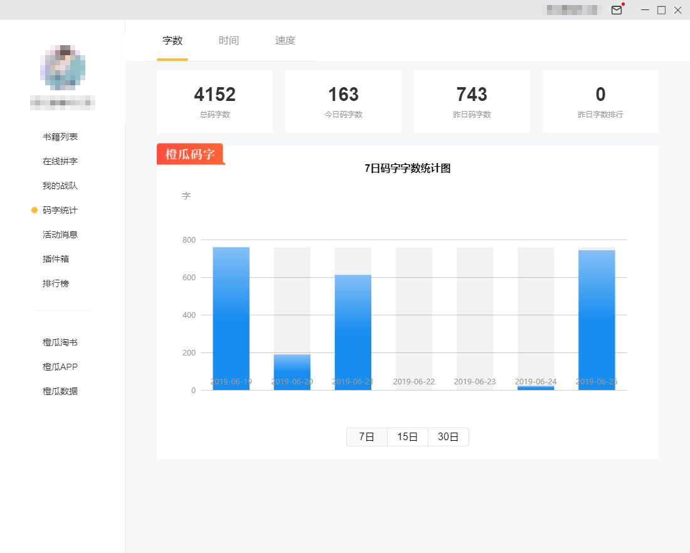The image size is (690, 553).
Task: Open the mail envelope notifications icon
Action: click(x=617, y=10)
